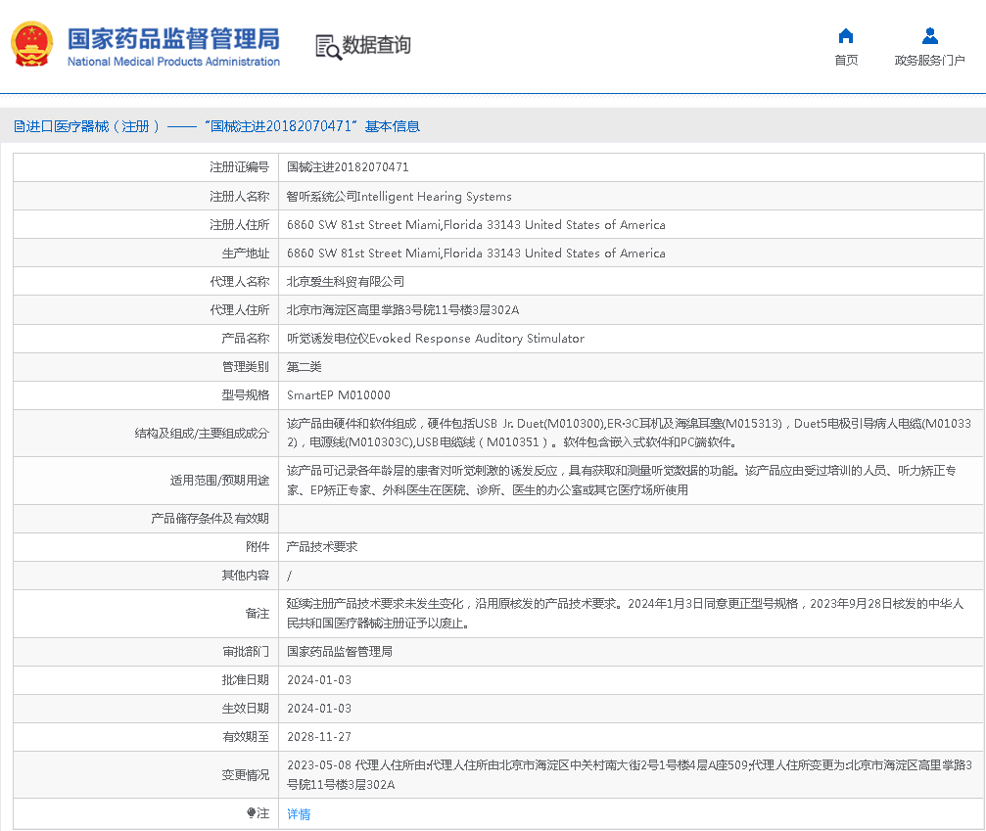Open the 详情 link in the 注 row

(299, 814)
